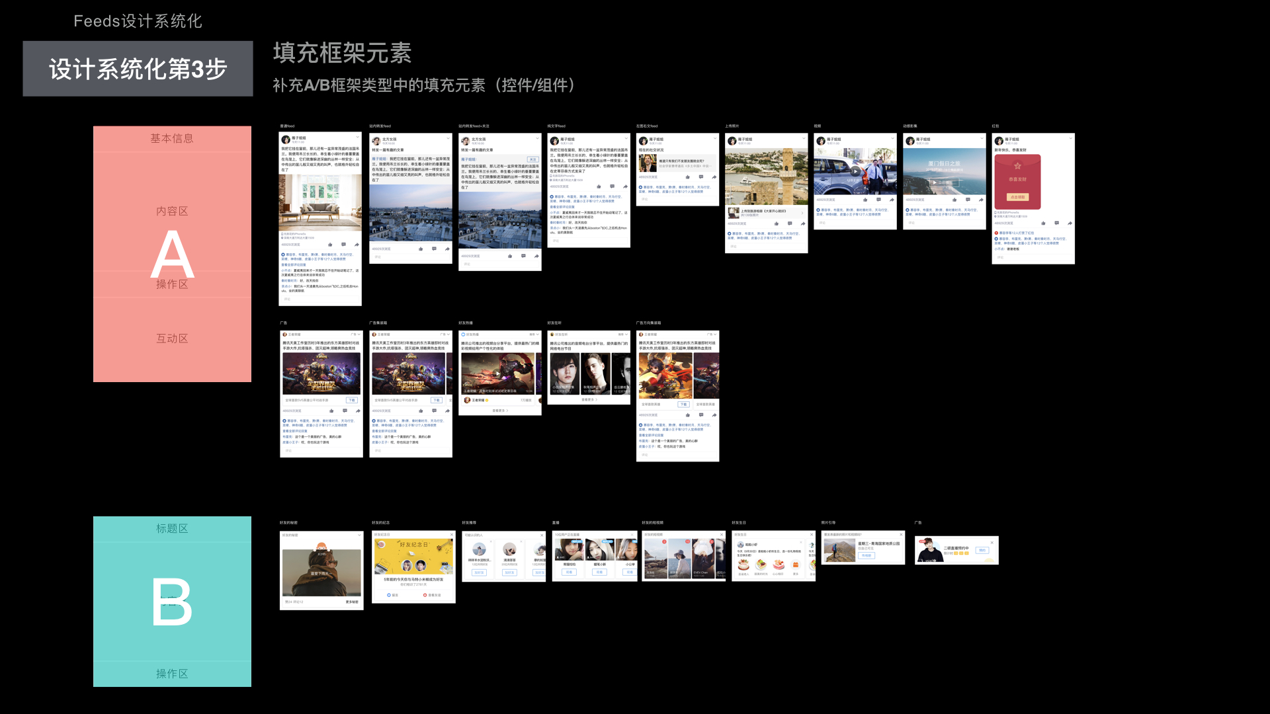The image size is (1270, 714).
Task: Click thumbs-up icon in first 广告 card
Action: tap(331, 411)
